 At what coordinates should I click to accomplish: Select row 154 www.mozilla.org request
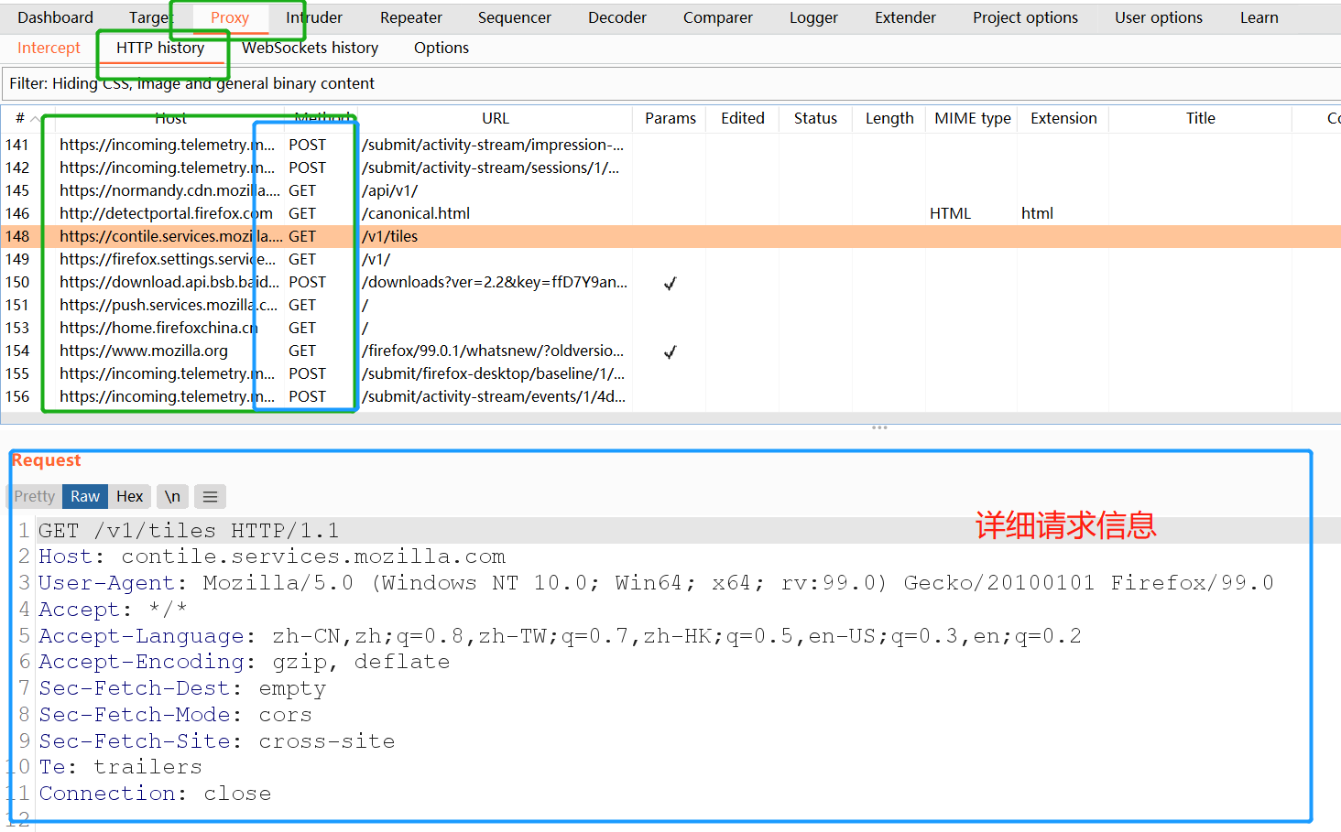[670, 351]
